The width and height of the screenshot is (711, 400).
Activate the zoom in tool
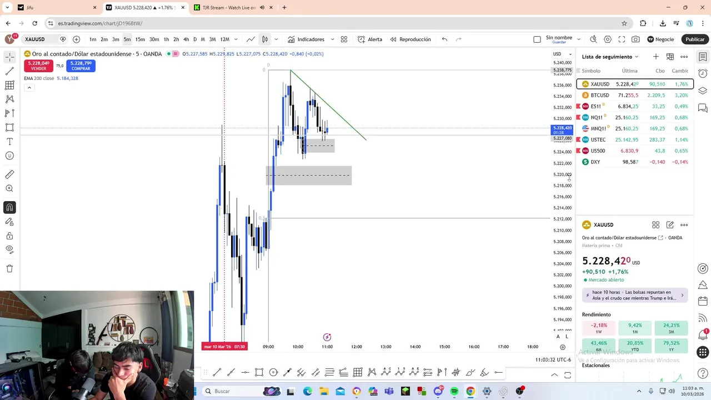9,189
